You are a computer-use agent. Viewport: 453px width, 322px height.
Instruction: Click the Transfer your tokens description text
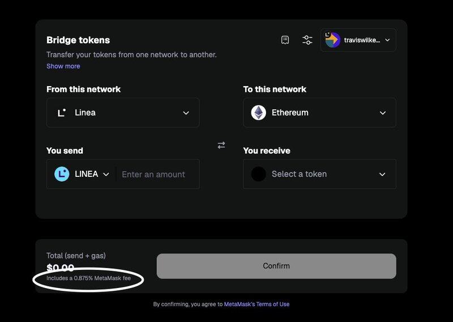click(131, 54)
